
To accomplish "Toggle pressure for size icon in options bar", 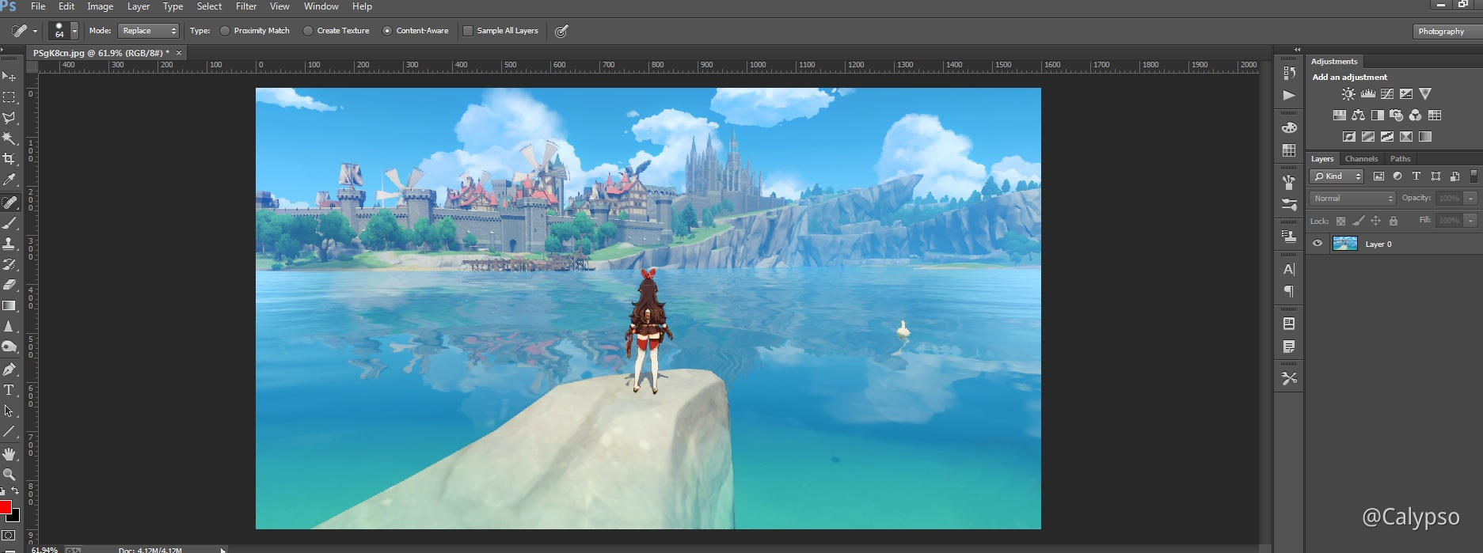I will tap(561, 31).
